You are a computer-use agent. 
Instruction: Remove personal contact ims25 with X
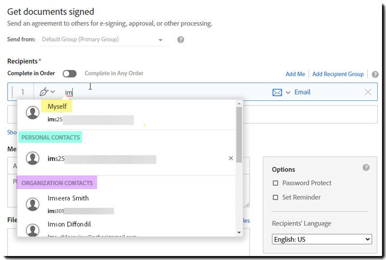(x=230, y=158)
